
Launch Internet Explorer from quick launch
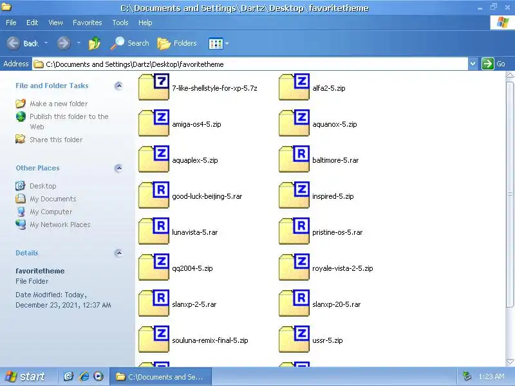coord(84,376)
